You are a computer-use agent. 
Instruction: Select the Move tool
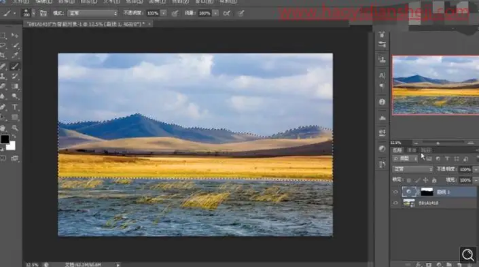(x=15, y=35)
